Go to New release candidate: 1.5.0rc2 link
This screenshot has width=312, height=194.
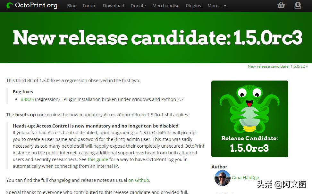click(x=278, y=66)
